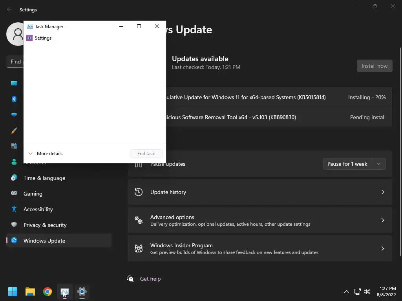This screenshot has height=301, width=402.
Task: Click the Task Manager title bar icon
Action: (30, 26)
